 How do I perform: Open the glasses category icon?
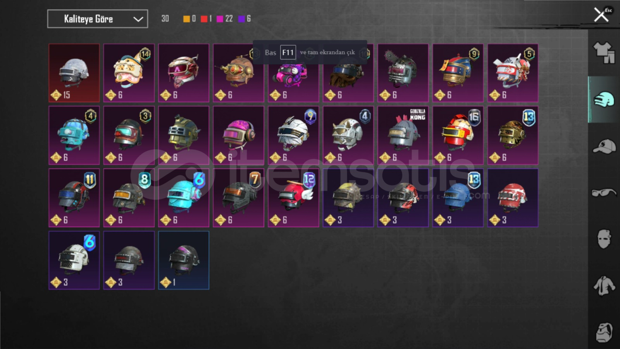[x=604, y=192]
